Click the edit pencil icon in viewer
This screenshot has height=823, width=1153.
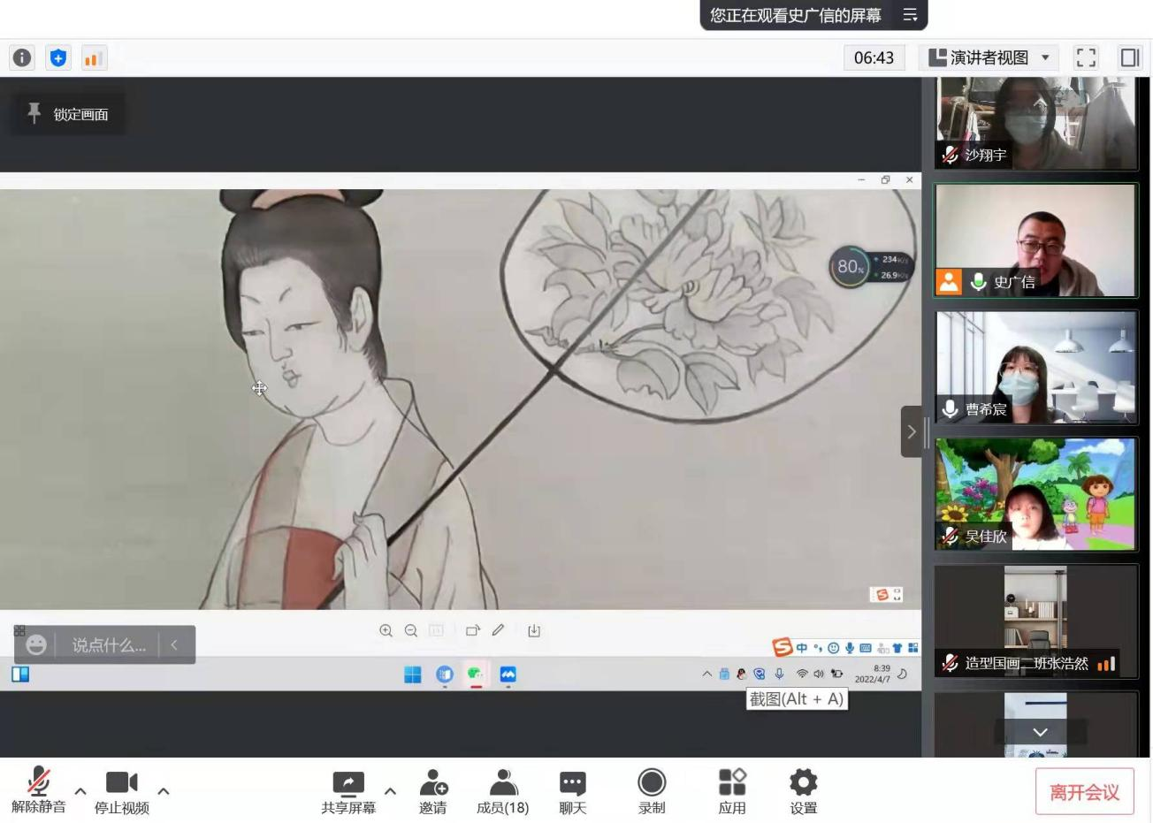point(498,630)
